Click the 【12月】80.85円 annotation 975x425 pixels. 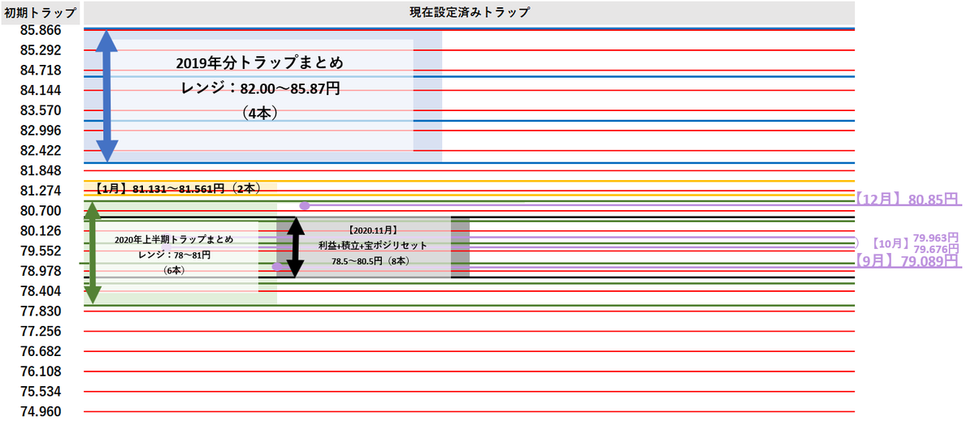tap(907, 199)
